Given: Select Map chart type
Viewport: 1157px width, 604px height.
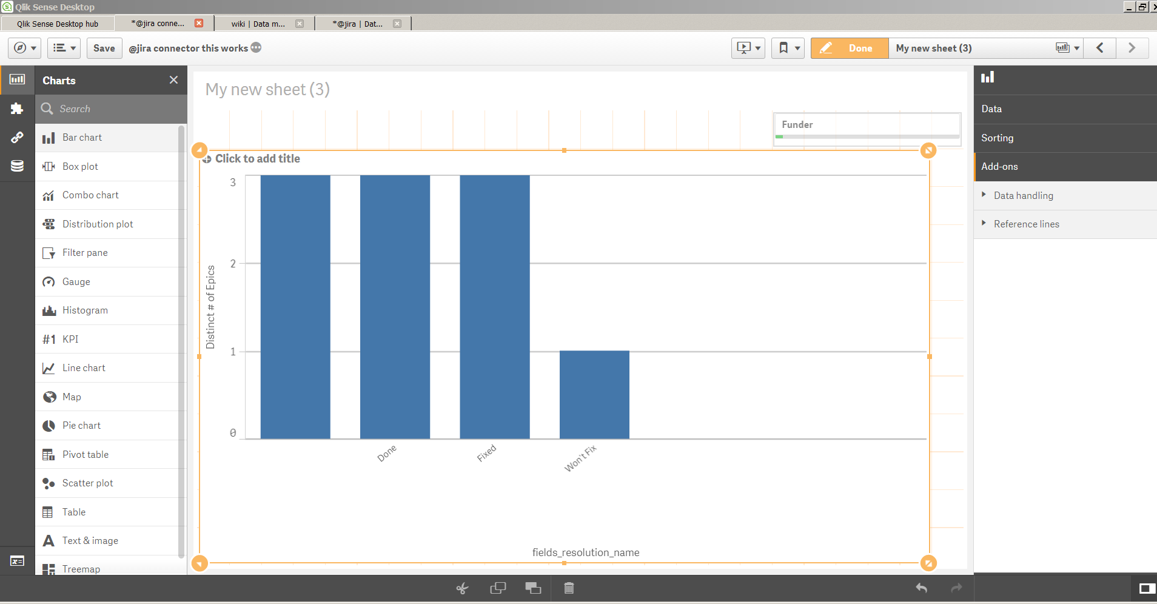Looking at the screenshot, I should [x=107, y=397].
